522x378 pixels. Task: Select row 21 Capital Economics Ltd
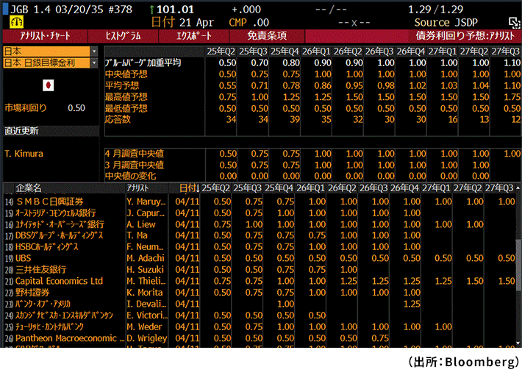coord(259,281)
